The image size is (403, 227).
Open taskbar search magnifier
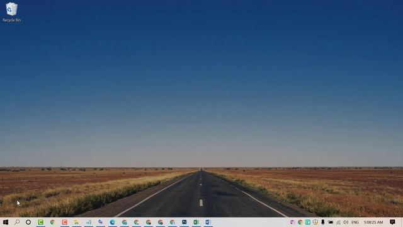(17, 222)
